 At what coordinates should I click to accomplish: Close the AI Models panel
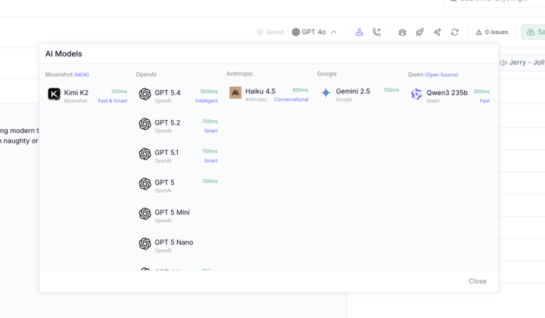coord(477,281)
